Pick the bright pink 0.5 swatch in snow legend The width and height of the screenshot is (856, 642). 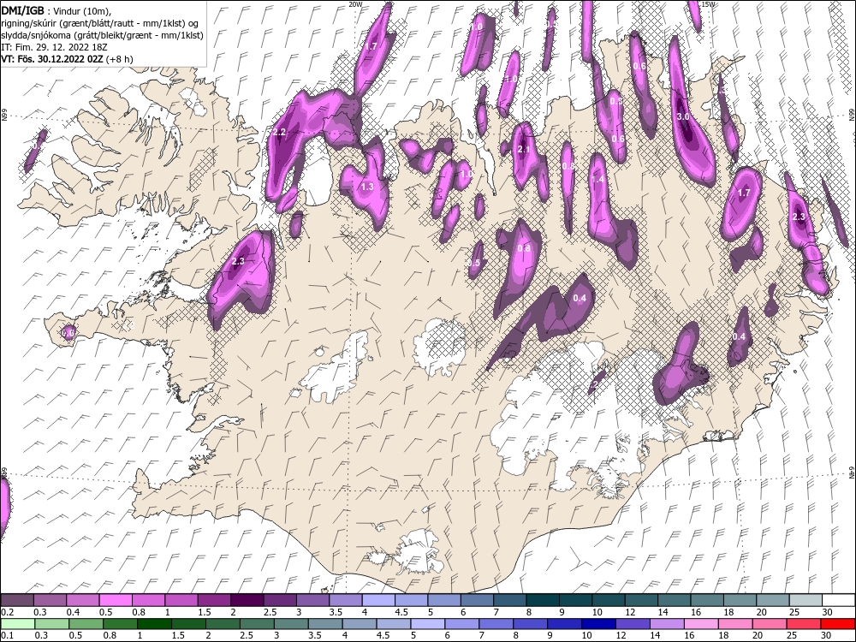click(116, 601)
